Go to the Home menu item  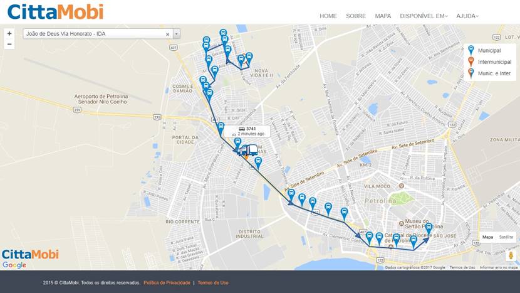(328, 16)
